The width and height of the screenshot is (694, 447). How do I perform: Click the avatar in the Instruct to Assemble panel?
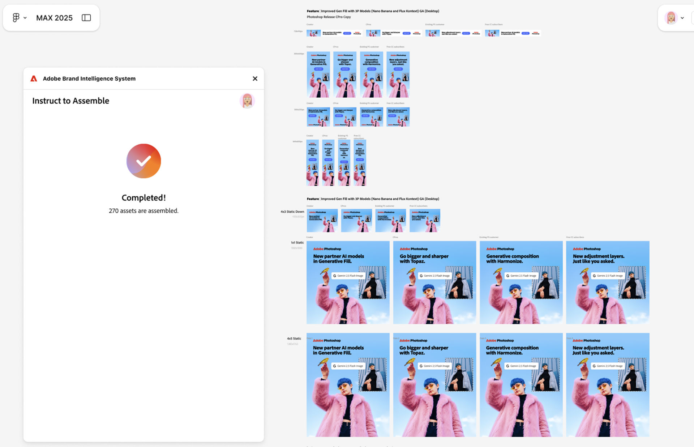coord(247,101)
